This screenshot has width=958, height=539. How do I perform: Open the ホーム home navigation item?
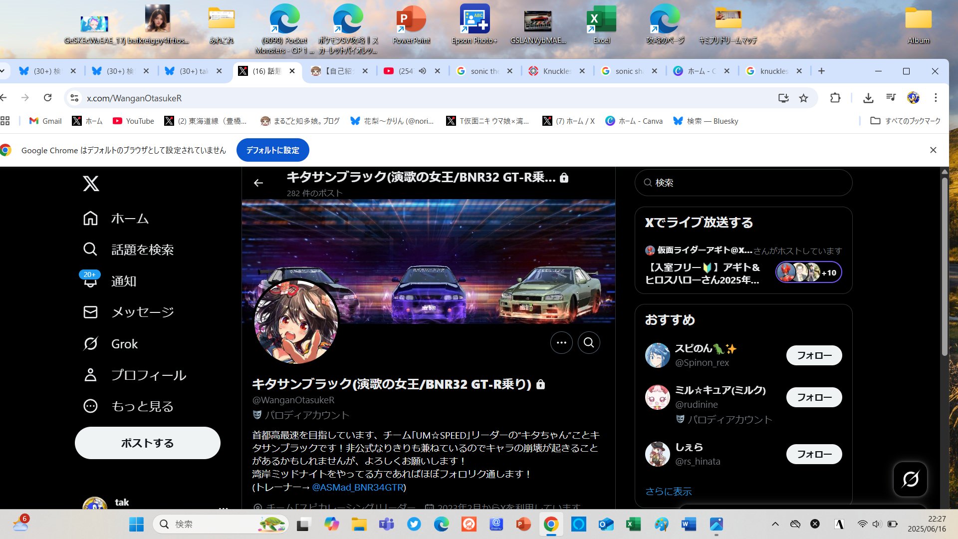(x=116, y=219)
